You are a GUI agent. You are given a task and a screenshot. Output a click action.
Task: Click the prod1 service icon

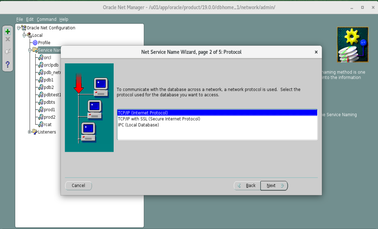(41, 110)
